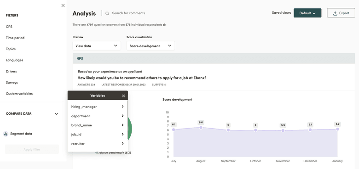This screenshot has height=169, width=359.
Task: Click the info icon beside respondents count
Action: [164, 25]
